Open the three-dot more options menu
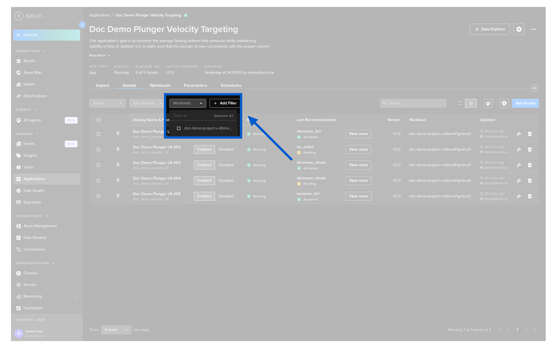The image size is (557, 348). (533, 29)
